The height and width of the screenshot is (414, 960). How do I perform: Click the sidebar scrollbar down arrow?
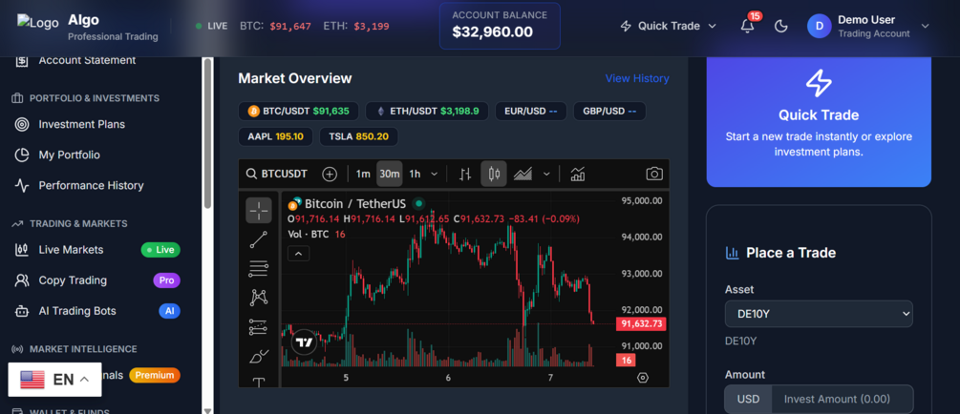207,410
